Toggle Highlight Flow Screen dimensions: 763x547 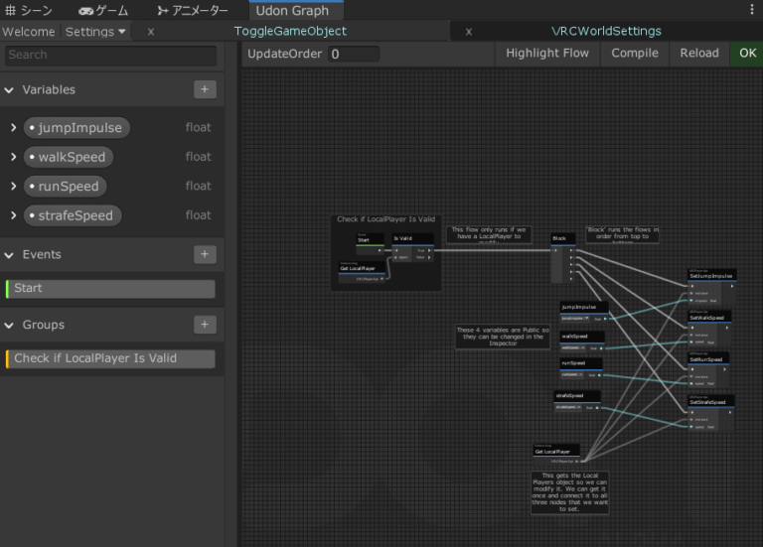(546, 54)
